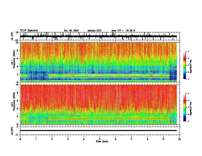Click the "station=OUJ" header label
202x156 pixels.
[94, 31]
